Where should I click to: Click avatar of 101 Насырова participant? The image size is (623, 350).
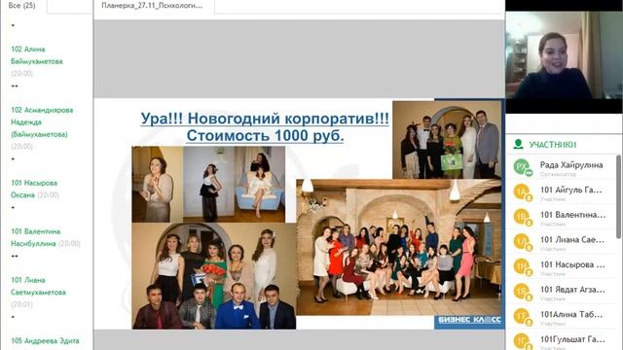coord(522,266)
